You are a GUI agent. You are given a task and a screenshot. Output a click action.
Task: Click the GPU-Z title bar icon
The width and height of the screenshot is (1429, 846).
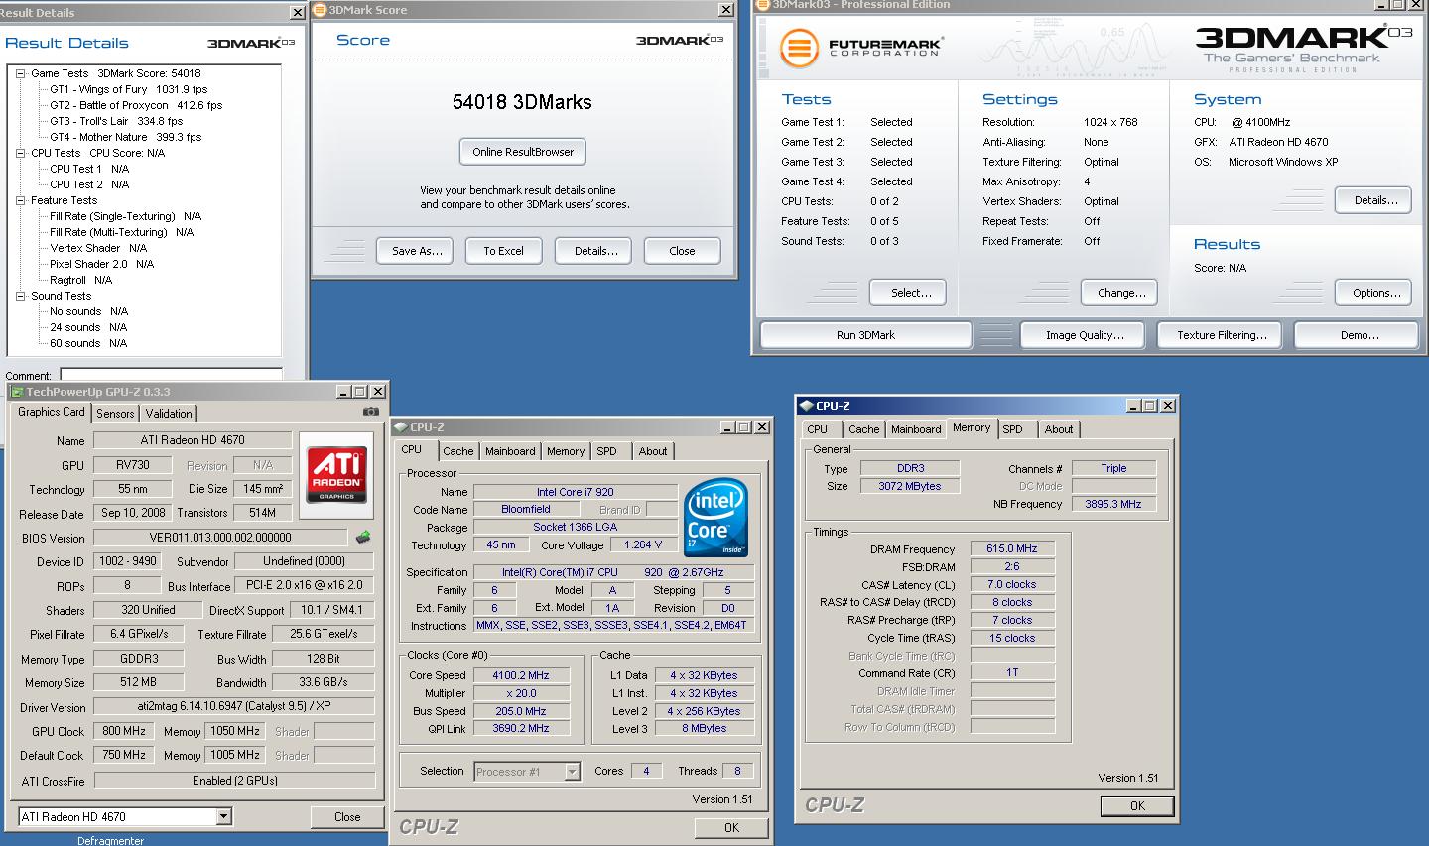click(17, 392)
